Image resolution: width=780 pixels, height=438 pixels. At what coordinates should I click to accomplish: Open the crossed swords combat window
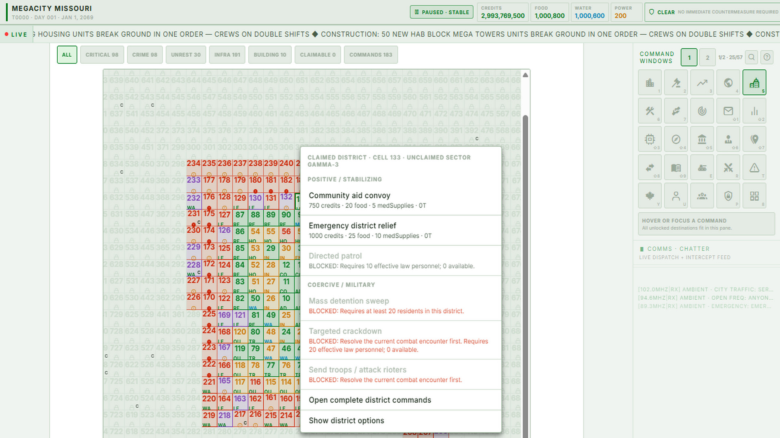tap(728, 167)
